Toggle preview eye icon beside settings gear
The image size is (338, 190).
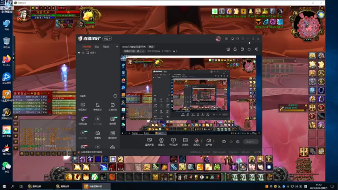[231, 142]
